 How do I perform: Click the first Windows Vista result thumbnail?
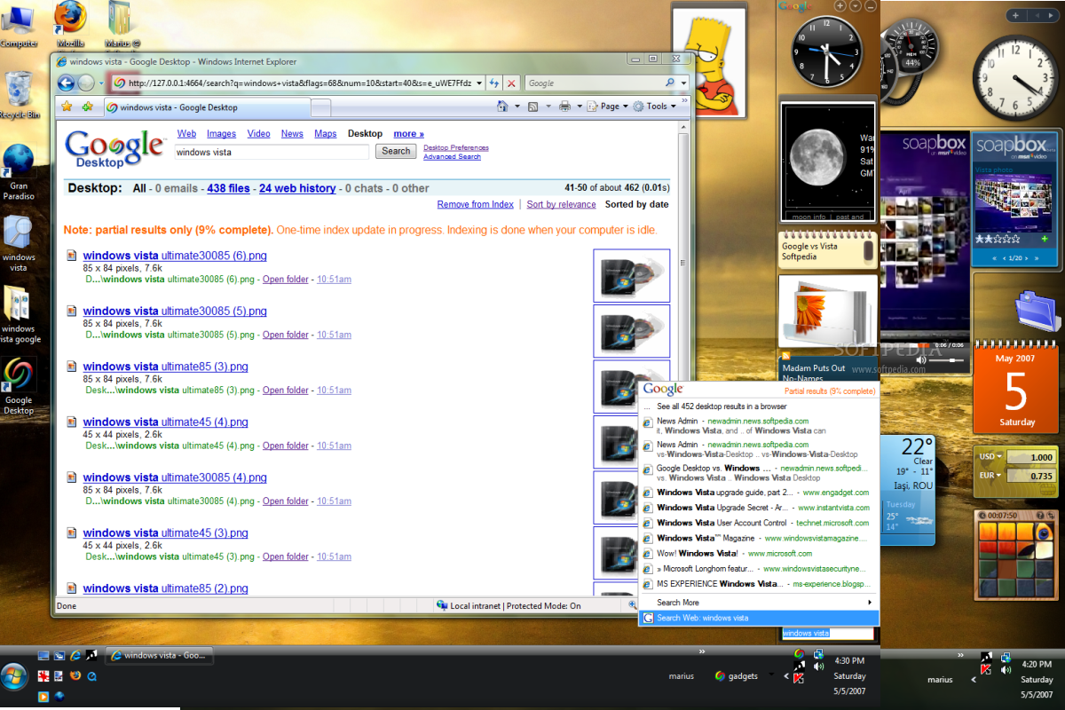point(632,275)
